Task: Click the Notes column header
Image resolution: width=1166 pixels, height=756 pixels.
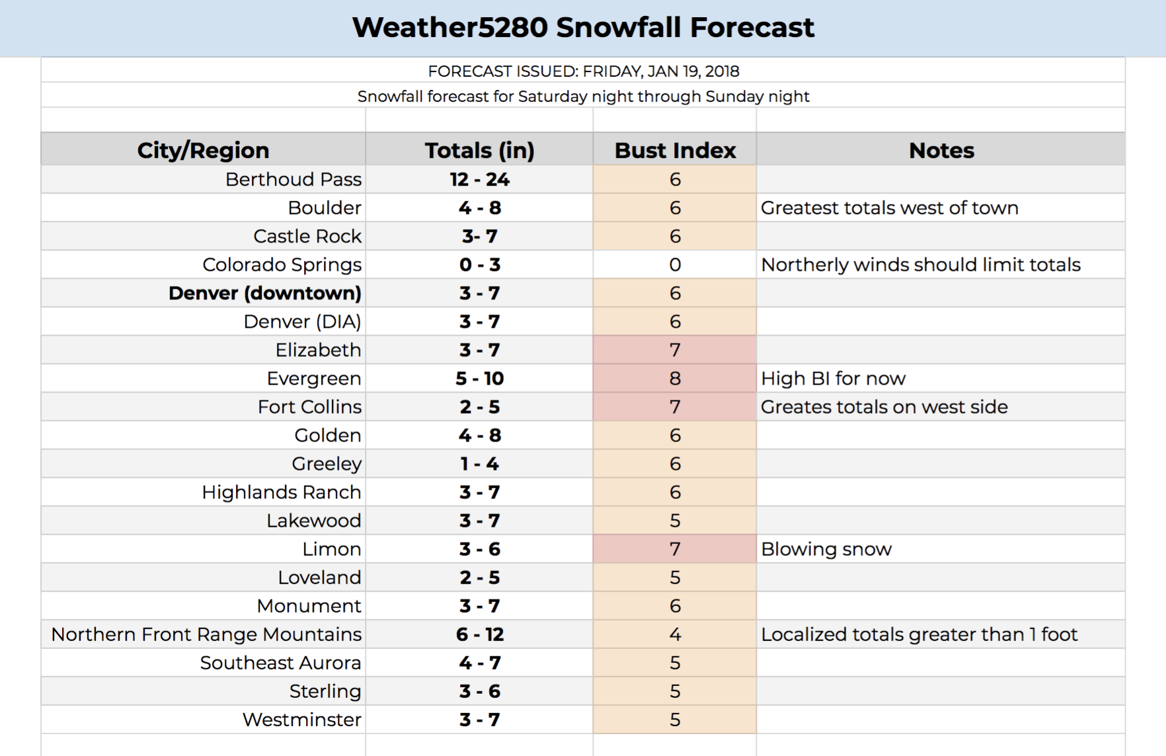Action: click(941, 149)
